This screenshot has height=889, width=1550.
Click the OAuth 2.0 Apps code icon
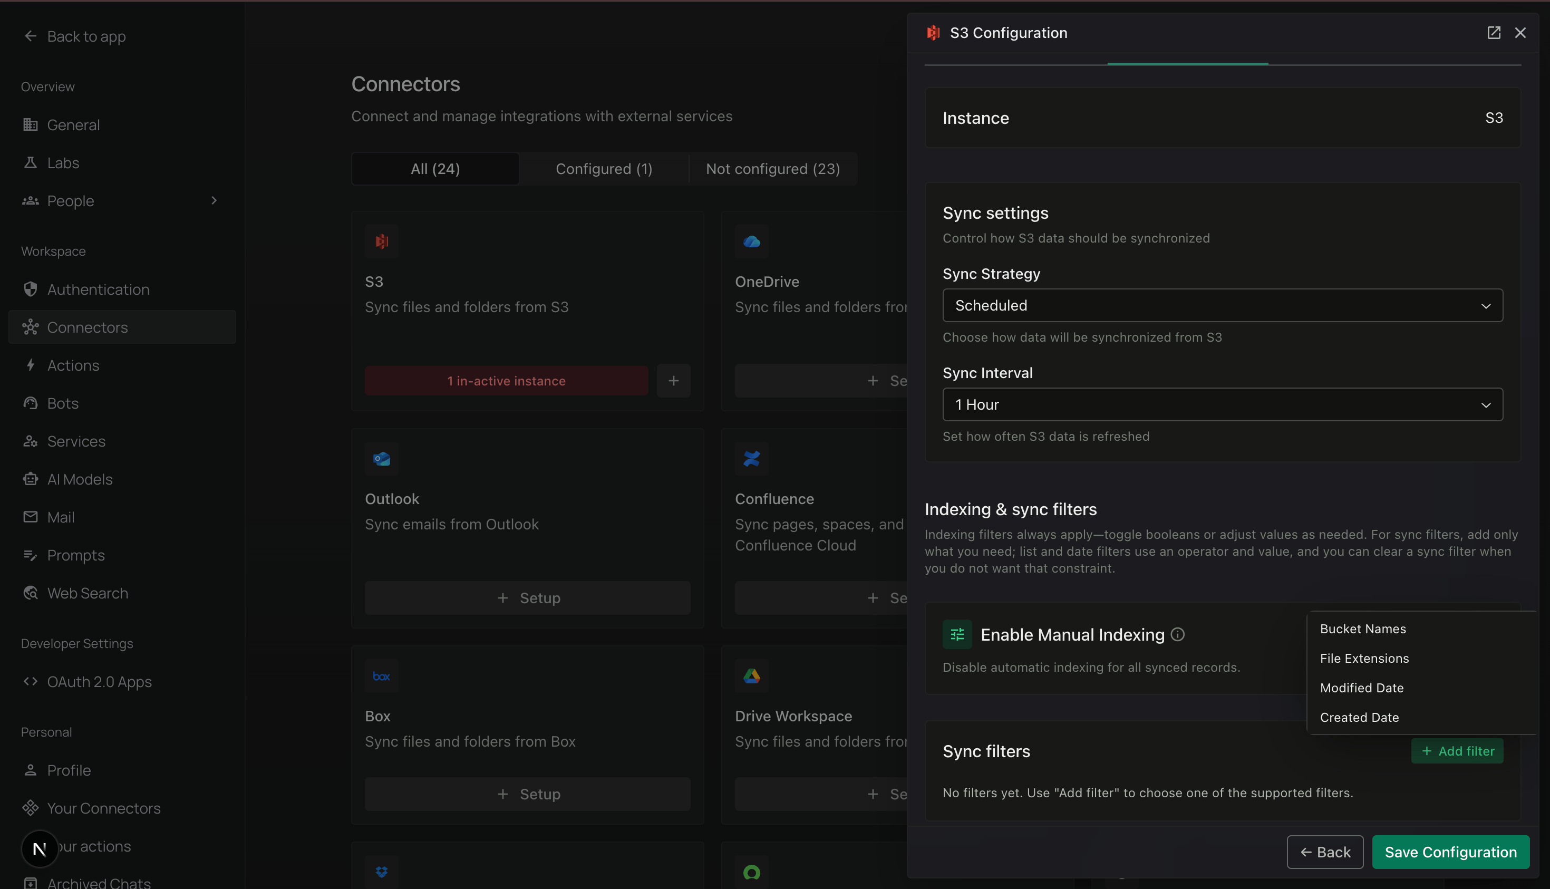tap(31, 681)
